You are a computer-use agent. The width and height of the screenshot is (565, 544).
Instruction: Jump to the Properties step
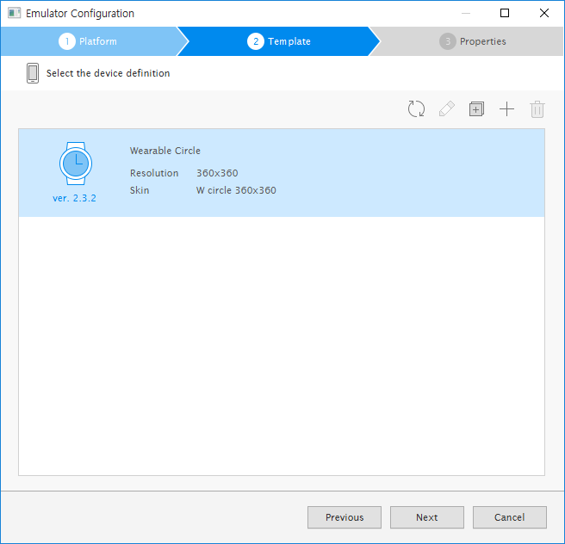pyautogui.click(x=472, y=41)
